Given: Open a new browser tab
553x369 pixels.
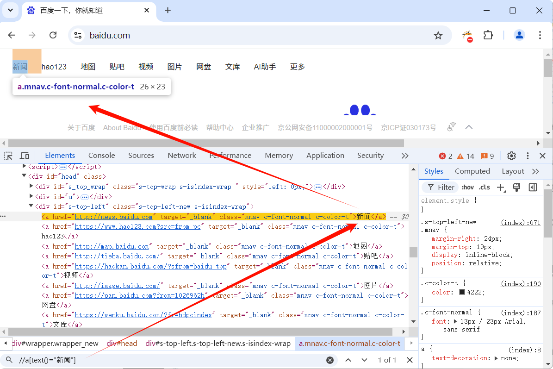Looking at the screenshot, I should 168,11.
